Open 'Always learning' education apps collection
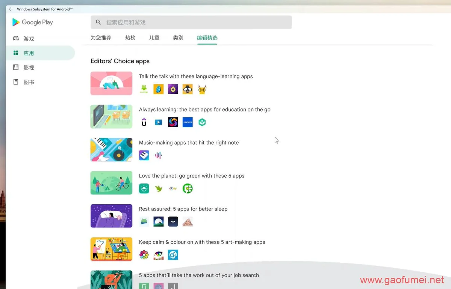Image resolution: width=451 pixels, height=289 pixels. [205, 110]
